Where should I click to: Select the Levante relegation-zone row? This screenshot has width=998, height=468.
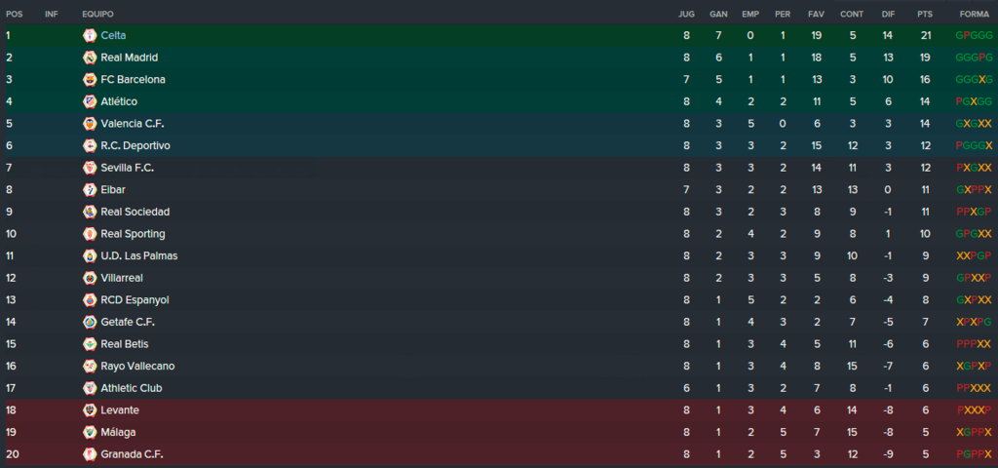tap(499, 410)
